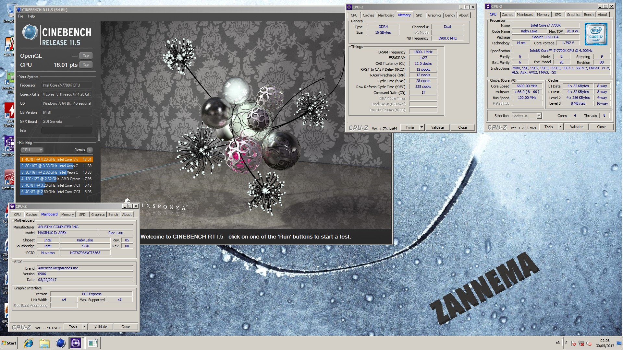Open Graphics tab in Memory CPU-Z window
The image size is (623, 350).
pyautogui.click(x=434, y=15)
